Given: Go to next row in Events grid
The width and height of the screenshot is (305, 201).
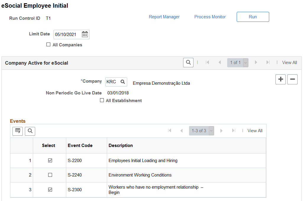Looking at the screenshot, I should (x=221, y=131).
